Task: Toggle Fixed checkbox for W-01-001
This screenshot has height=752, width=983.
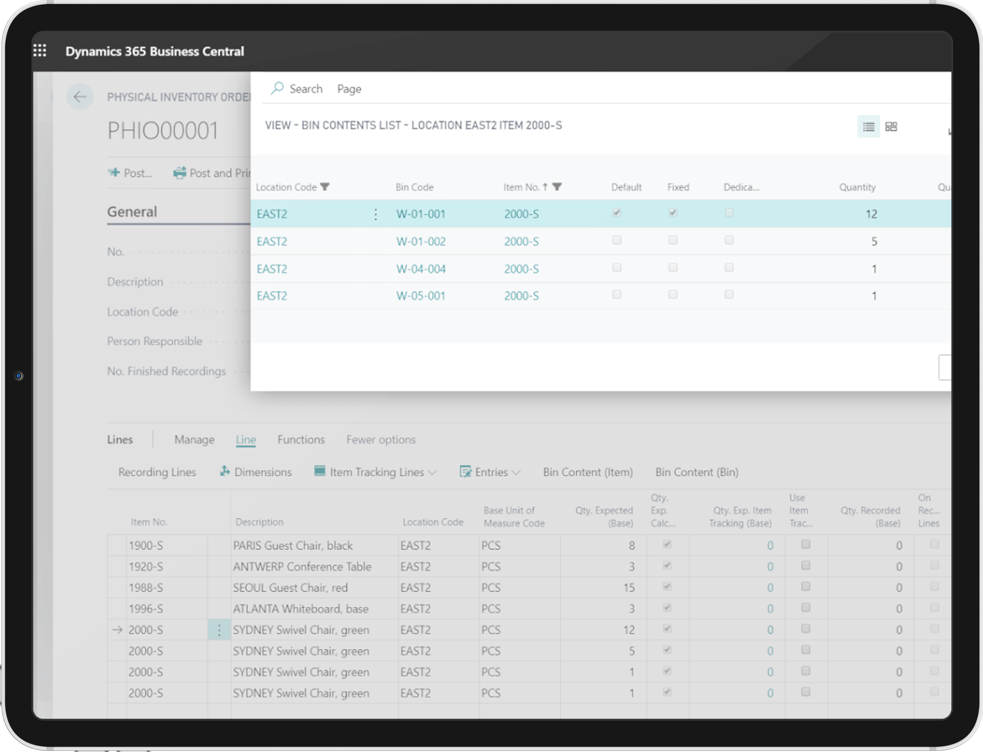Action: tap(673, 213)
